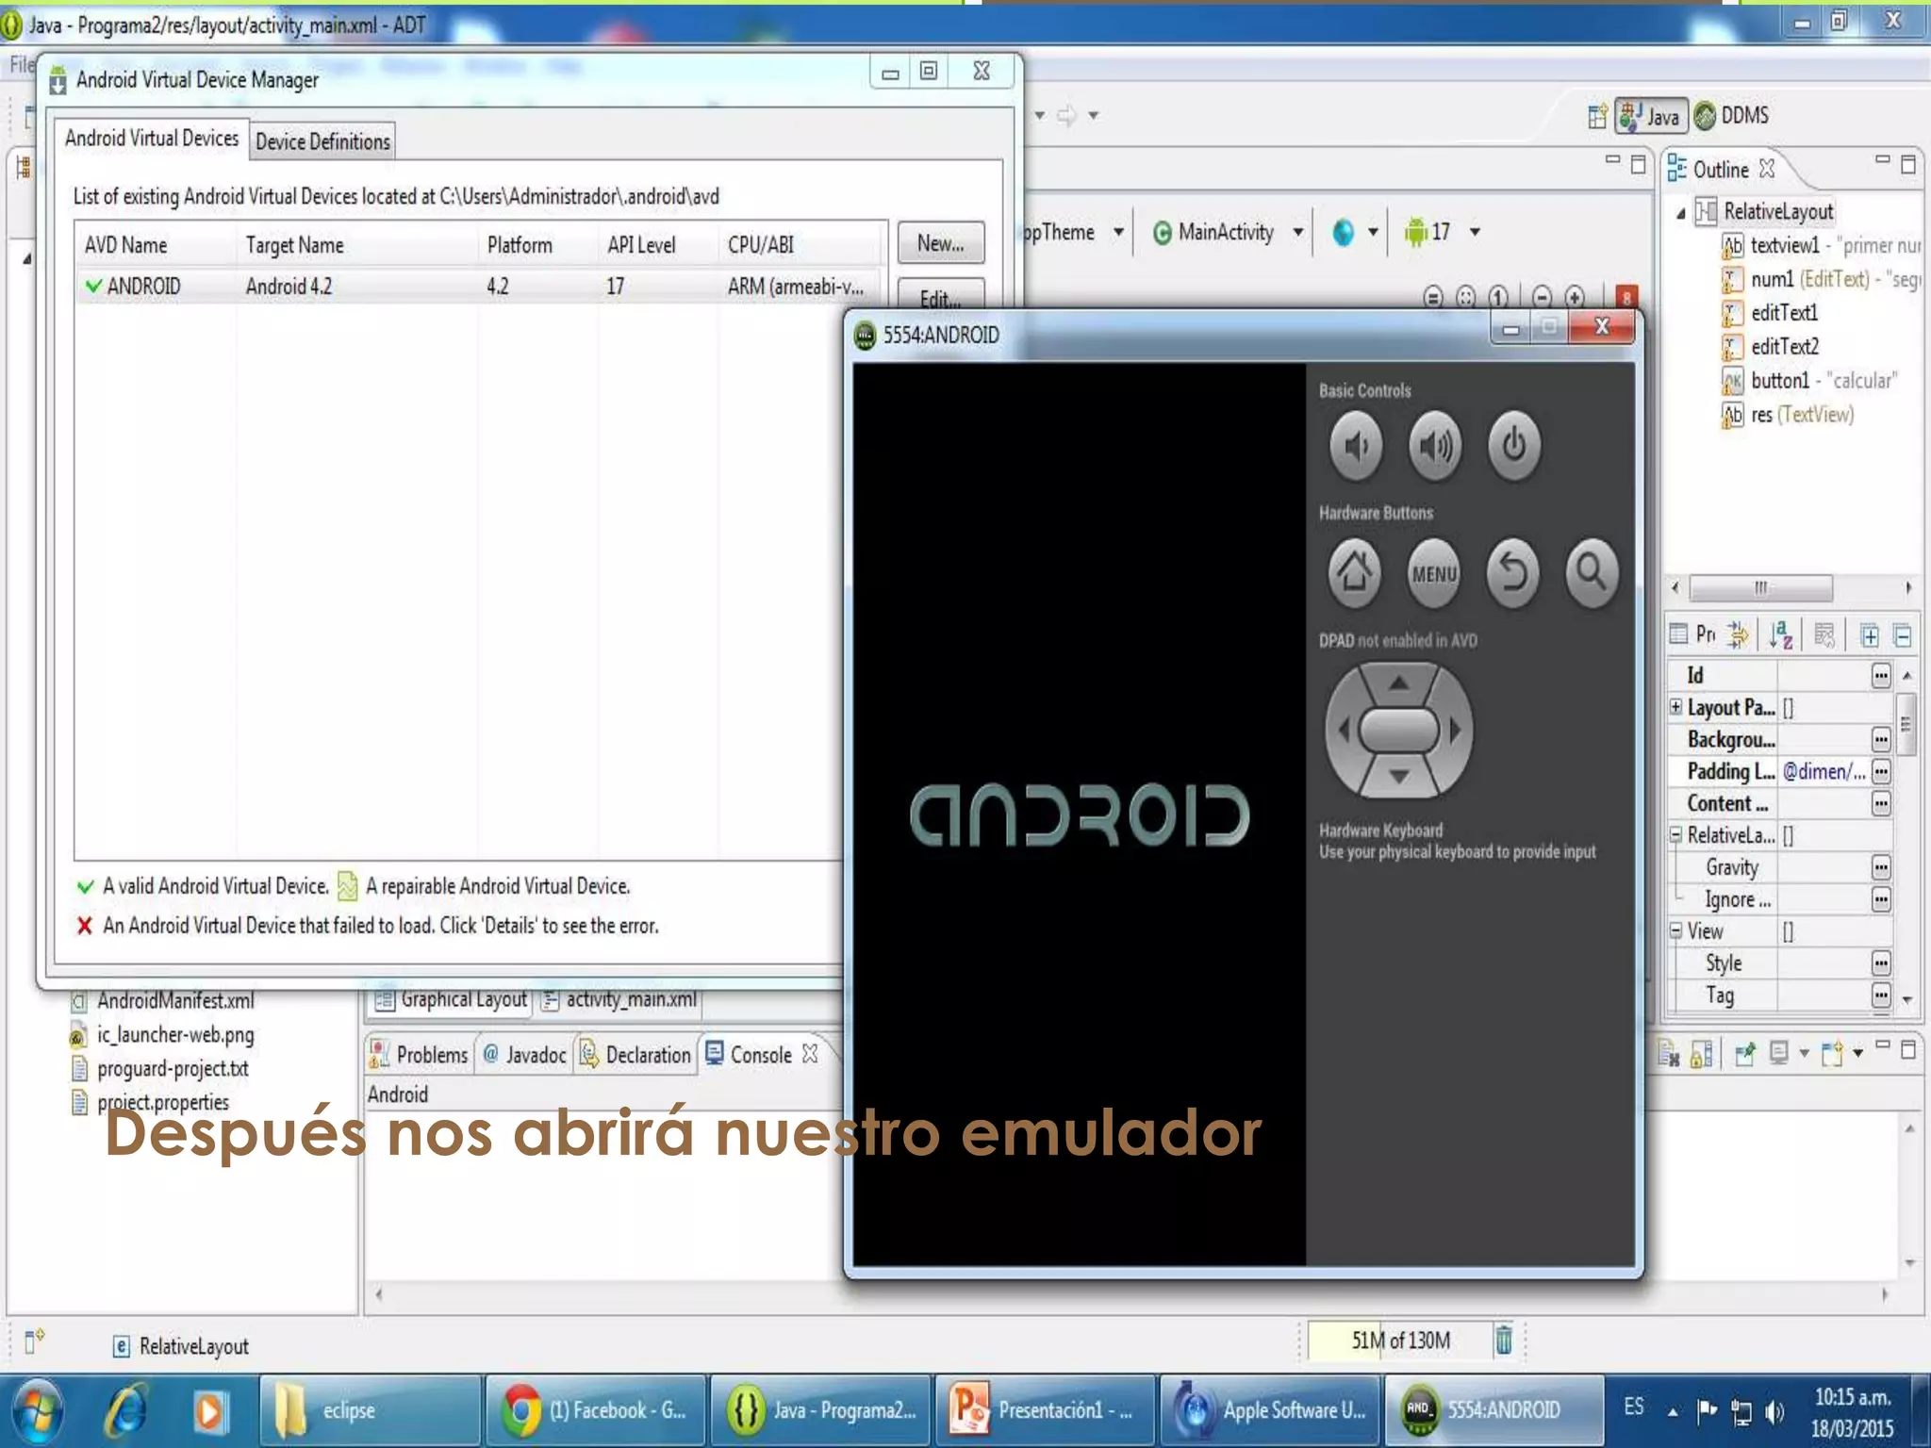Click DPAD down arrow in emulator
This screenshot has width=1931, height=1448.
click(1399, 777)
